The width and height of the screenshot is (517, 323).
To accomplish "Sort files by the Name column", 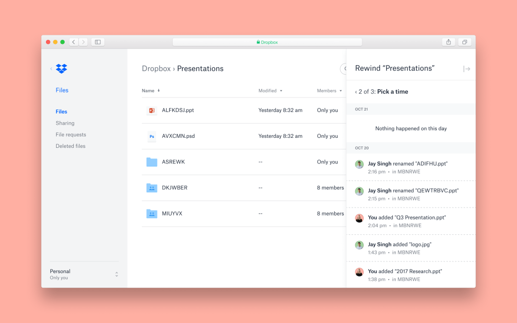I will point(148,91).
